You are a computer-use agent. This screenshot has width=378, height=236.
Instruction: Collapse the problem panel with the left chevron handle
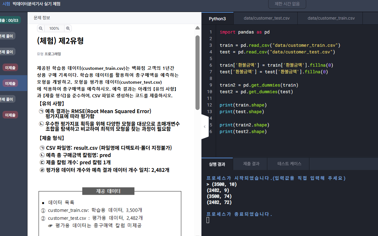point(205,127)
